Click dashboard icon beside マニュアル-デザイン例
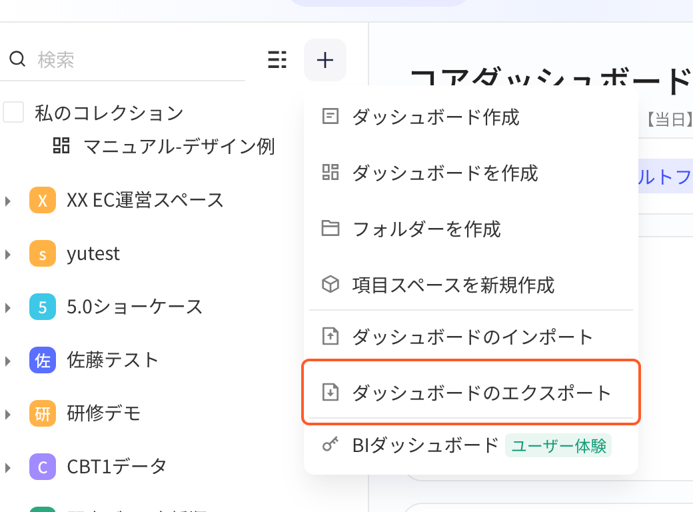 pyautogui.click(x=61, y=145)
